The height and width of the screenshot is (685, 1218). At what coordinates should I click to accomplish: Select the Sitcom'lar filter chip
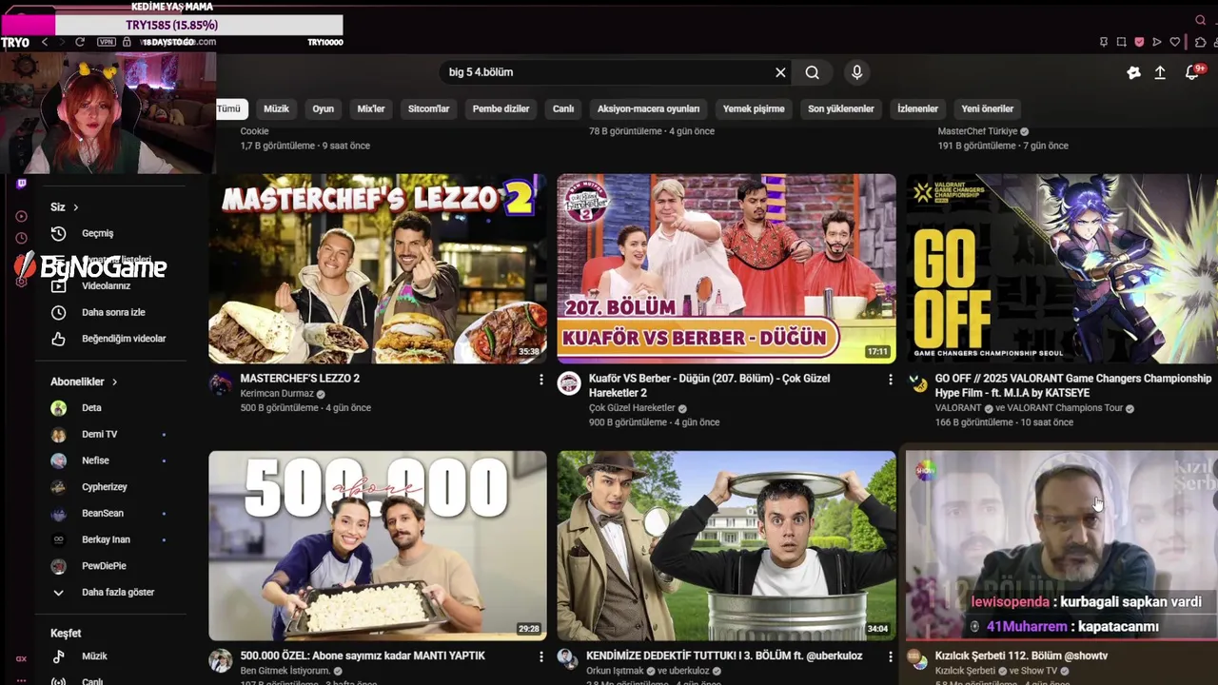point(428,108)
